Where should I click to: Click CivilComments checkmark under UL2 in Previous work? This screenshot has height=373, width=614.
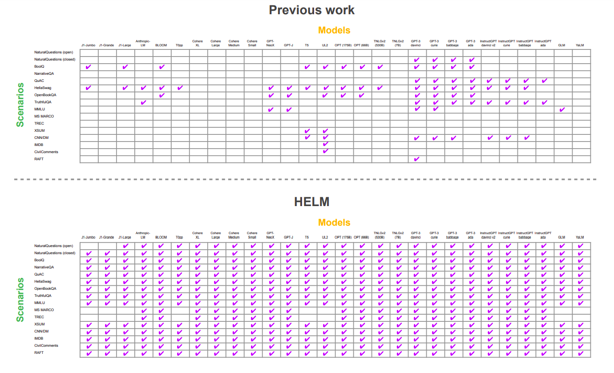[x=326, y=151]
